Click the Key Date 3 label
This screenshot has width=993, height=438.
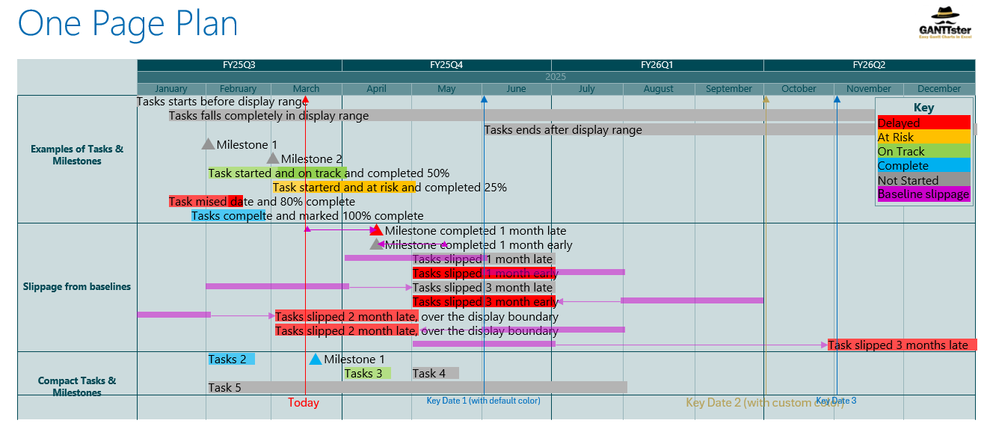tap(836, 401)
